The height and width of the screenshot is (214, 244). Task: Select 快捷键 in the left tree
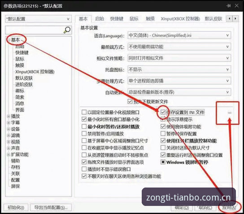click(x=22, y=52)
